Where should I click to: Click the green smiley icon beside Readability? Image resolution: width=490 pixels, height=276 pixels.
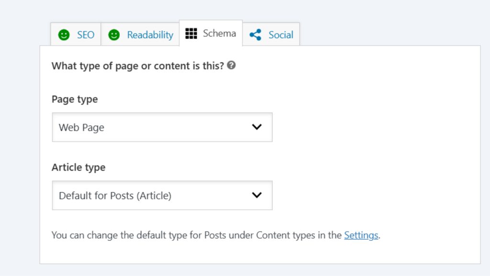click(114, 34)
